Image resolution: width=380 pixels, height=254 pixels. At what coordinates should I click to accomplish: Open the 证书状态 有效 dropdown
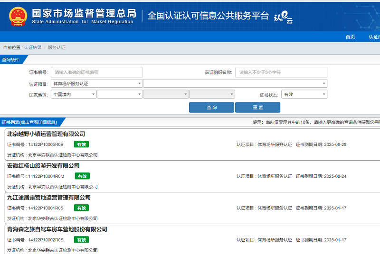pyautogui.click(x=304, y=94)
